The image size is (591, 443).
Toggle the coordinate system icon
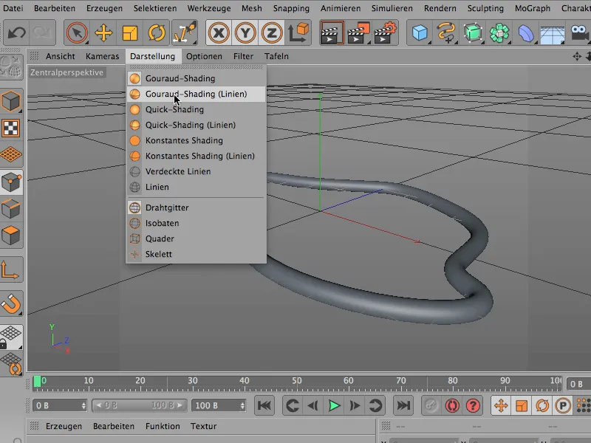[299, 32]
